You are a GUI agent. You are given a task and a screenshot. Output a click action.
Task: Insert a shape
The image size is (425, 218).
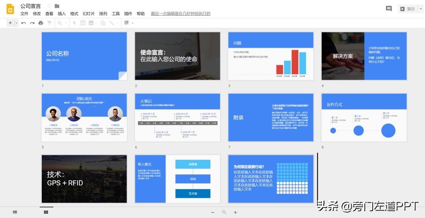click(x=103, y=23)
